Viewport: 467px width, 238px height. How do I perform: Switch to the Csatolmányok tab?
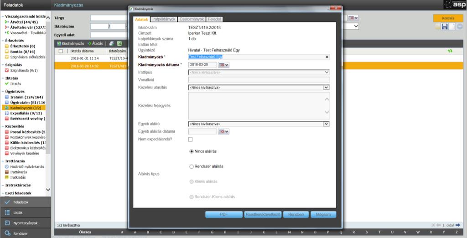tap(192, 19)
